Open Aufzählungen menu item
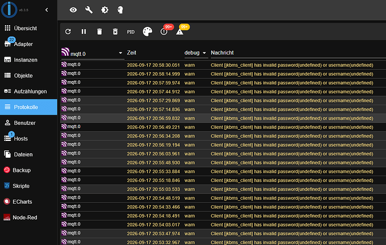 pyautogui.click(x=29, y=91)
